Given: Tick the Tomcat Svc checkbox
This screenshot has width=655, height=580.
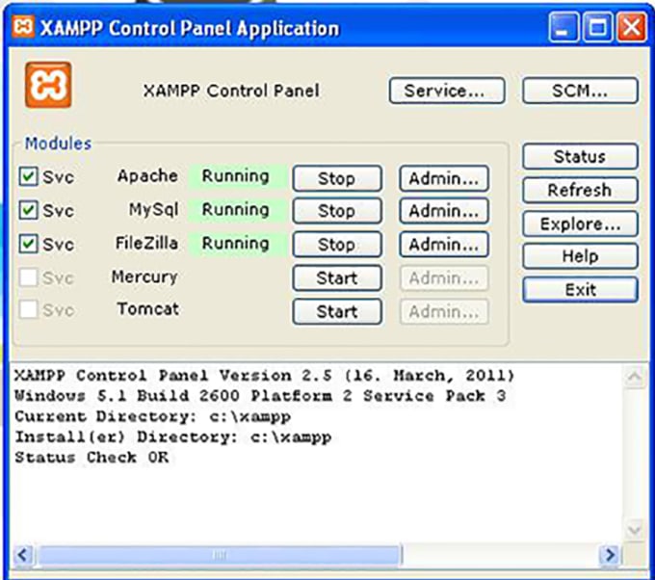Looking at the screenshot, I should click(28, 309).
